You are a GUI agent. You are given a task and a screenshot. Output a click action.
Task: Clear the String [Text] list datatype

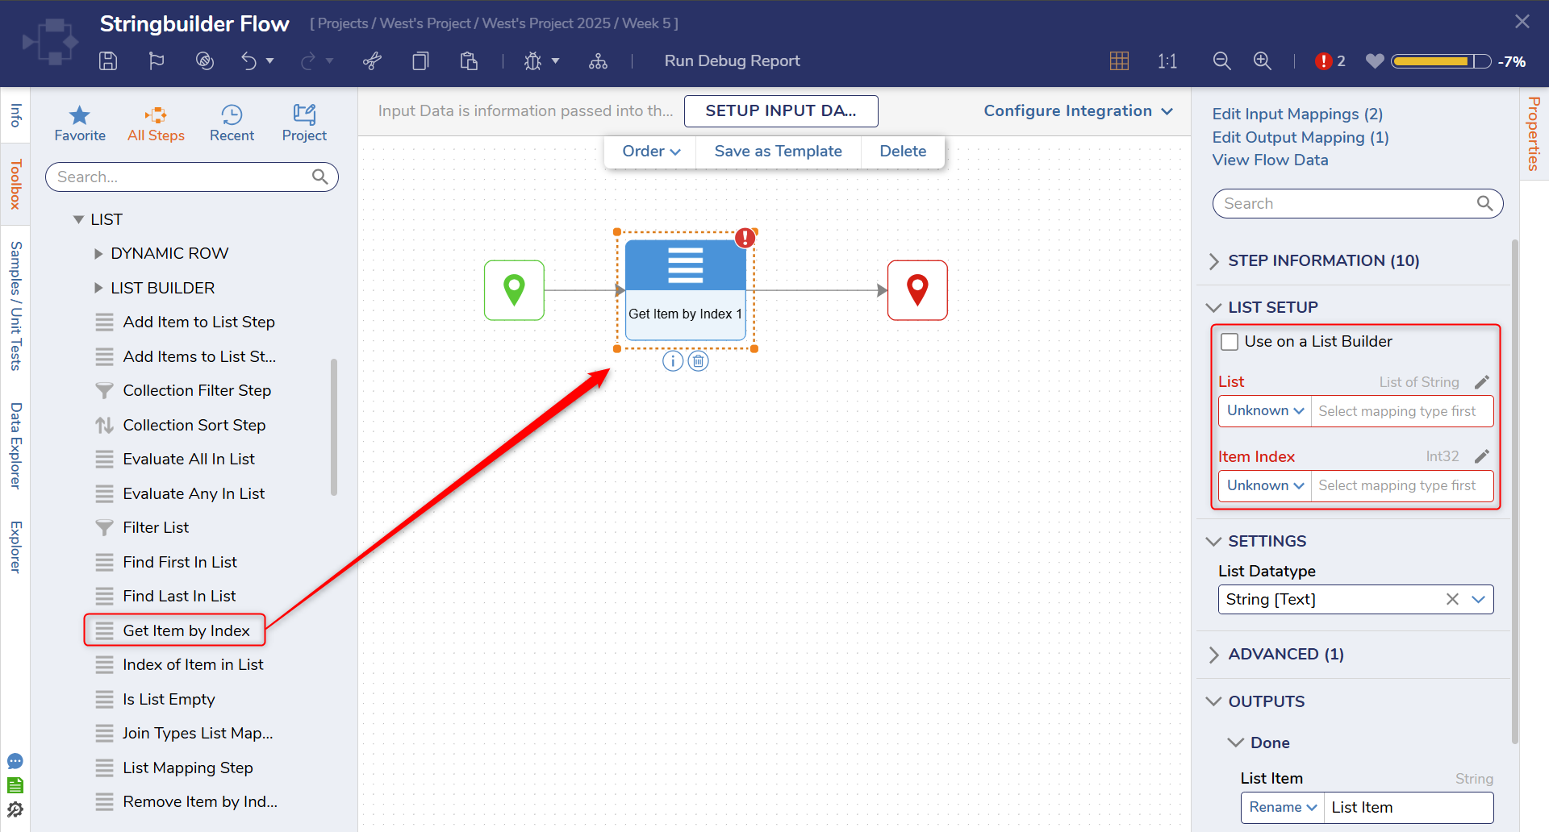[x=1452, y=599]
